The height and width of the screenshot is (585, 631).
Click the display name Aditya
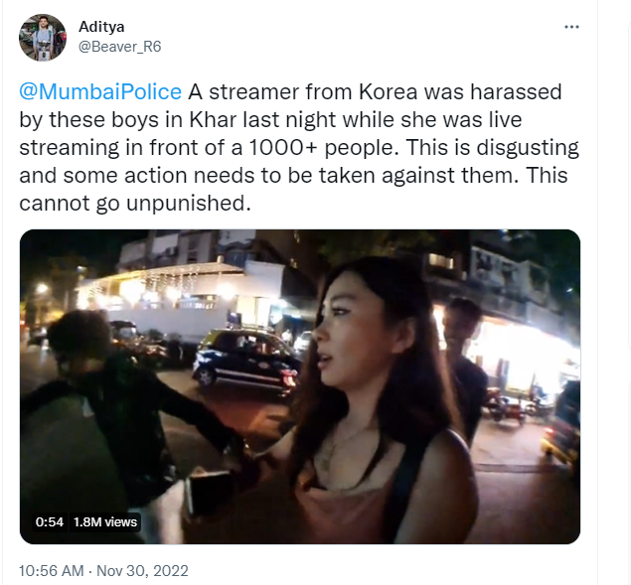[x=101, y=27]
